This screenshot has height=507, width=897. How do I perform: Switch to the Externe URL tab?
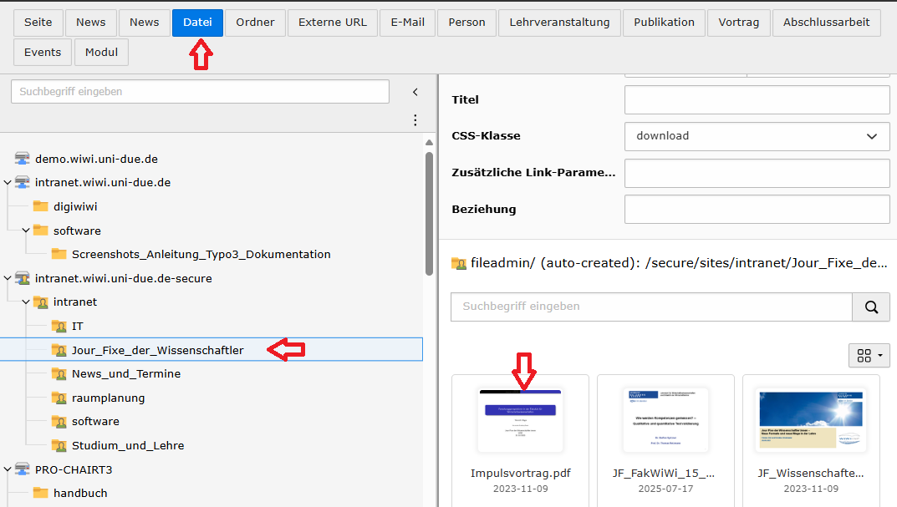(332, 23)
